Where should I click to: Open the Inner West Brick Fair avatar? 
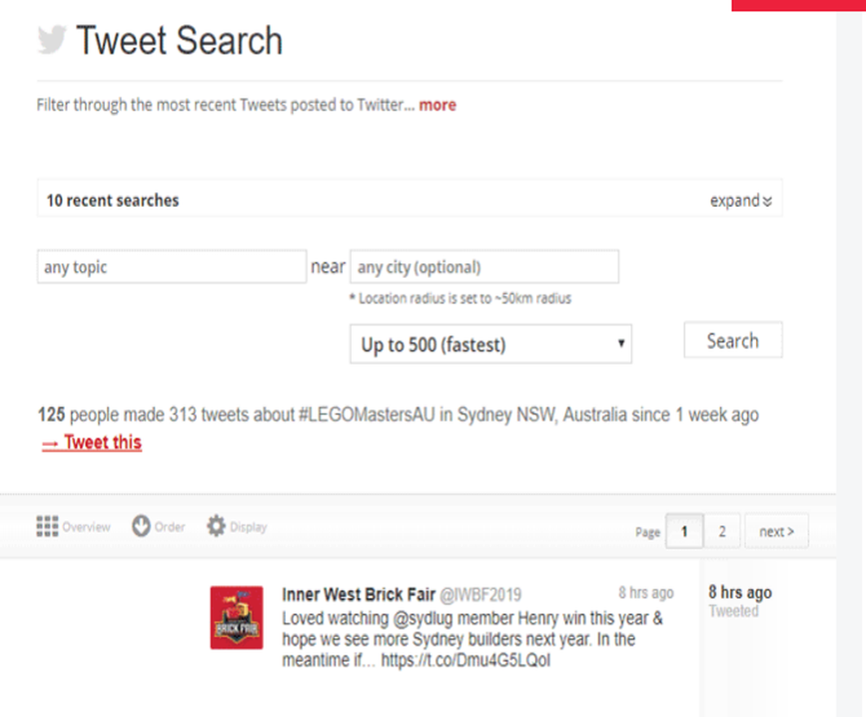pyautogui.click(x=236, y=617)
